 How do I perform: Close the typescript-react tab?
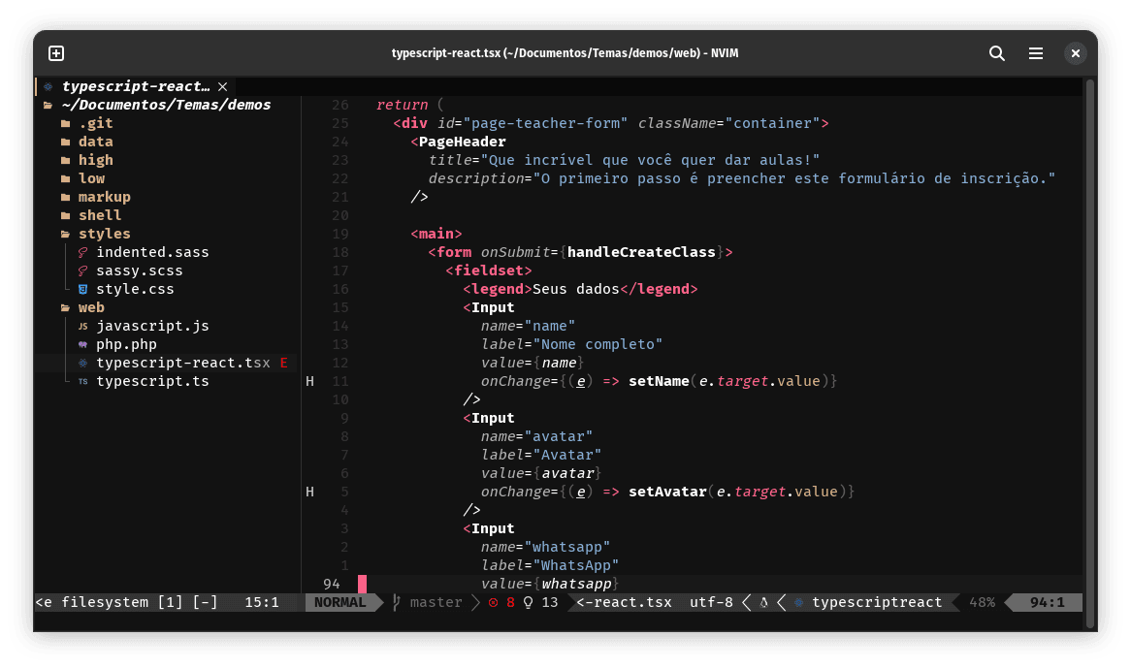pos(222,86)
